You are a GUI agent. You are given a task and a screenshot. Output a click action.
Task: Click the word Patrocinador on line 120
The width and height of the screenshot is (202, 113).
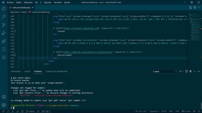pyautogui.click(x=64, y=55)
